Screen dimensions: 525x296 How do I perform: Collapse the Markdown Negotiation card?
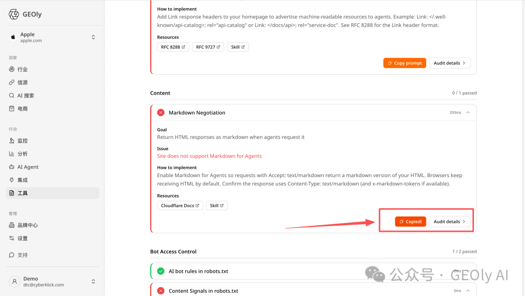coord(468,113)
